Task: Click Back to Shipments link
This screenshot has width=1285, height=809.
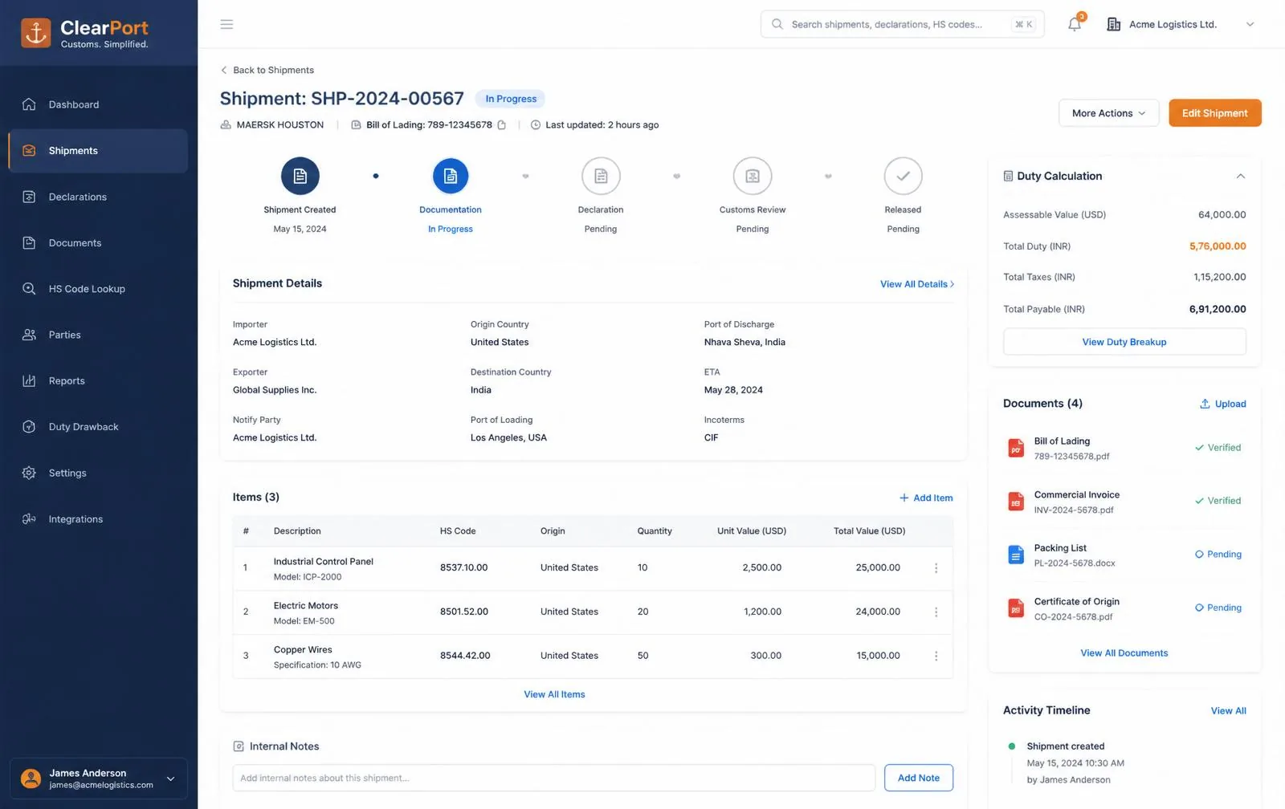Action: click(267, 70)
